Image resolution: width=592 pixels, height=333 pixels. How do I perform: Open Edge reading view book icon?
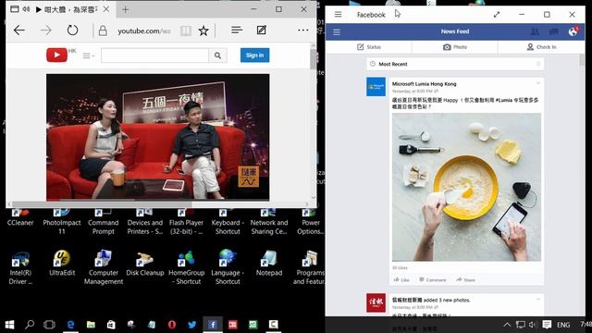tap(186, 31)
